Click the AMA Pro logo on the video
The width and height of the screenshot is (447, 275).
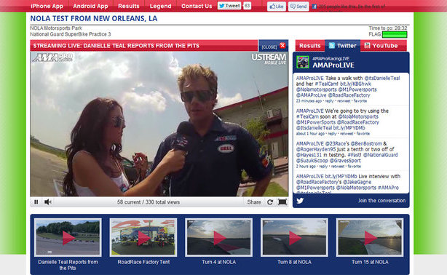(x=52, y=57)
